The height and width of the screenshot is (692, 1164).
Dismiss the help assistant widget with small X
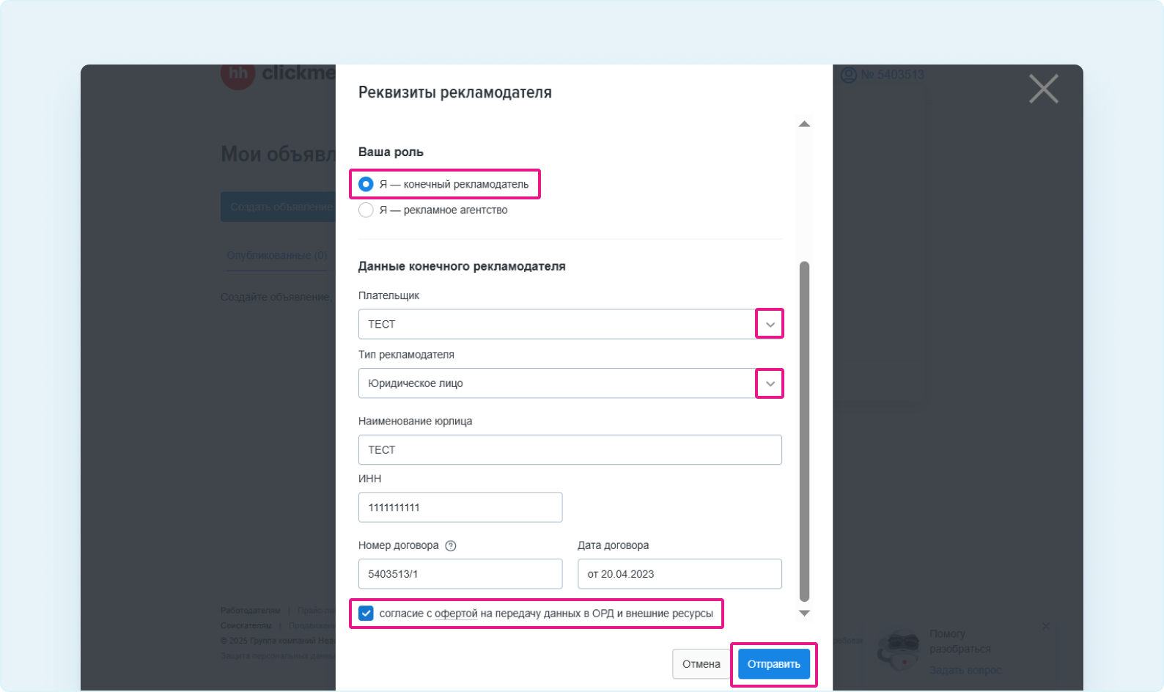pos(1046,626)
